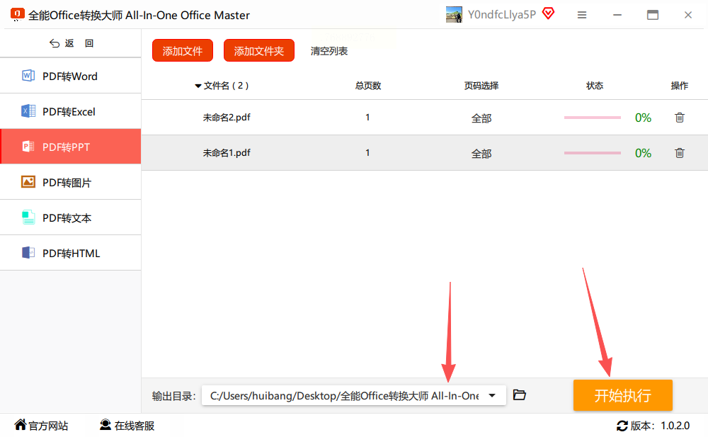Click the 添加文件夹 button

[x=258, y=50]
